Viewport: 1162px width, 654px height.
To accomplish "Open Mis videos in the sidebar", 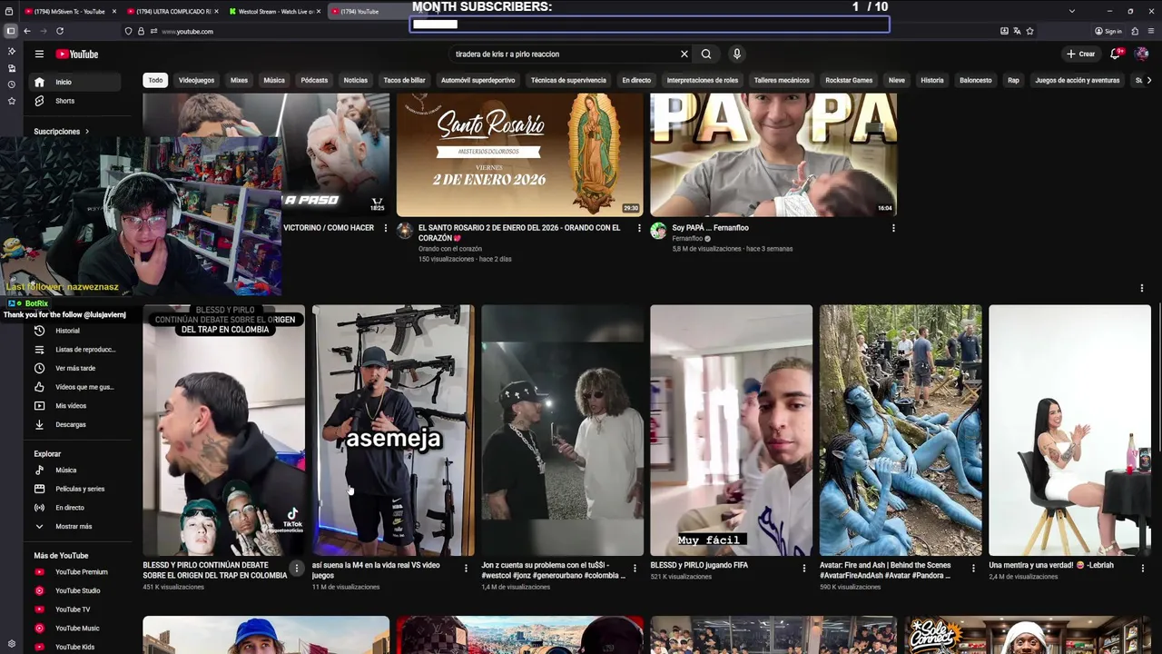I will click(76, 406).
